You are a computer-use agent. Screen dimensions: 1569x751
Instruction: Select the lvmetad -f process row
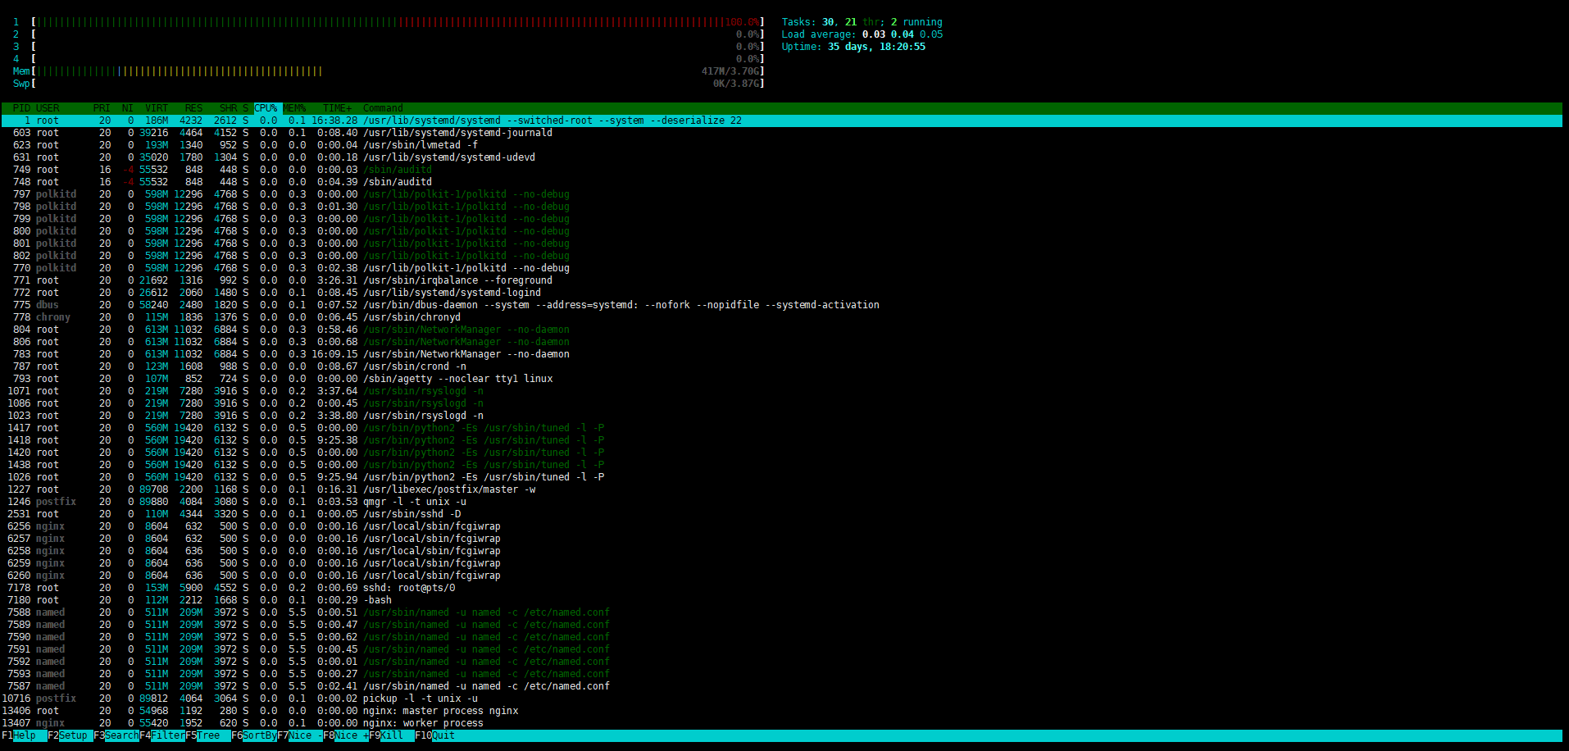click(x=782, y=145)
